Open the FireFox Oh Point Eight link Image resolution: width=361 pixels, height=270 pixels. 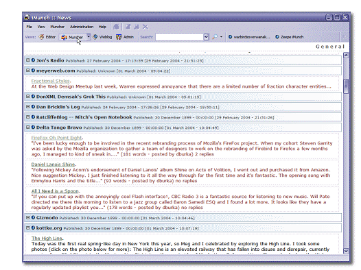tap(56, 138)
